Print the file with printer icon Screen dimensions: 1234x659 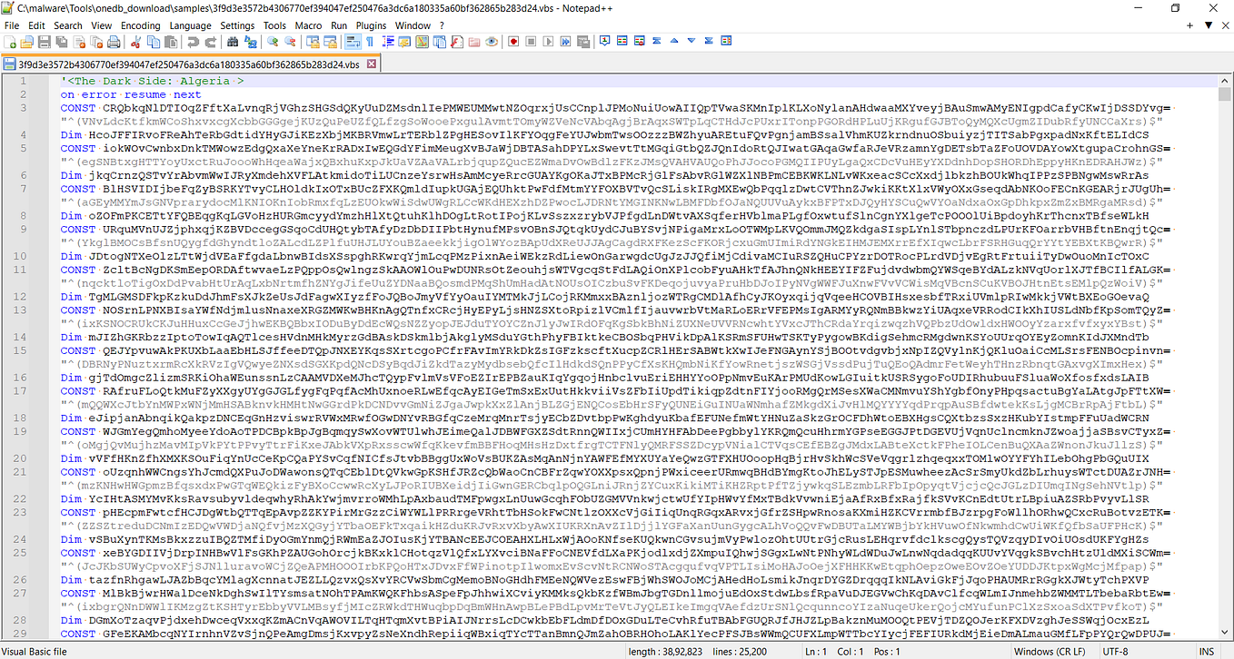click(114, 42)
